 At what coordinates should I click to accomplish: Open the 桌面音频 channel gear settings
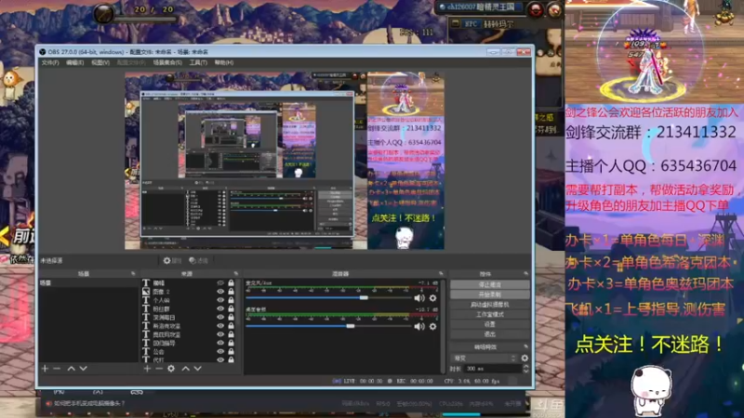tap(432, 326)
